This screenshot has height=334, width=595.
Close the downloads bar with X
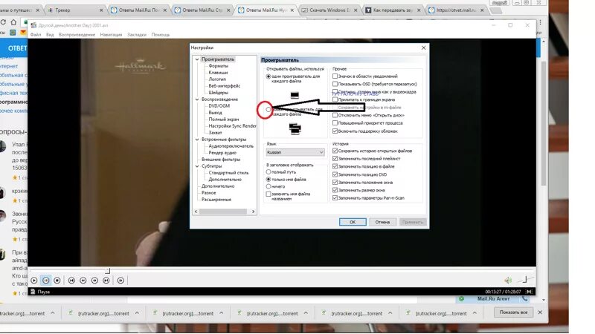(540, 312)
